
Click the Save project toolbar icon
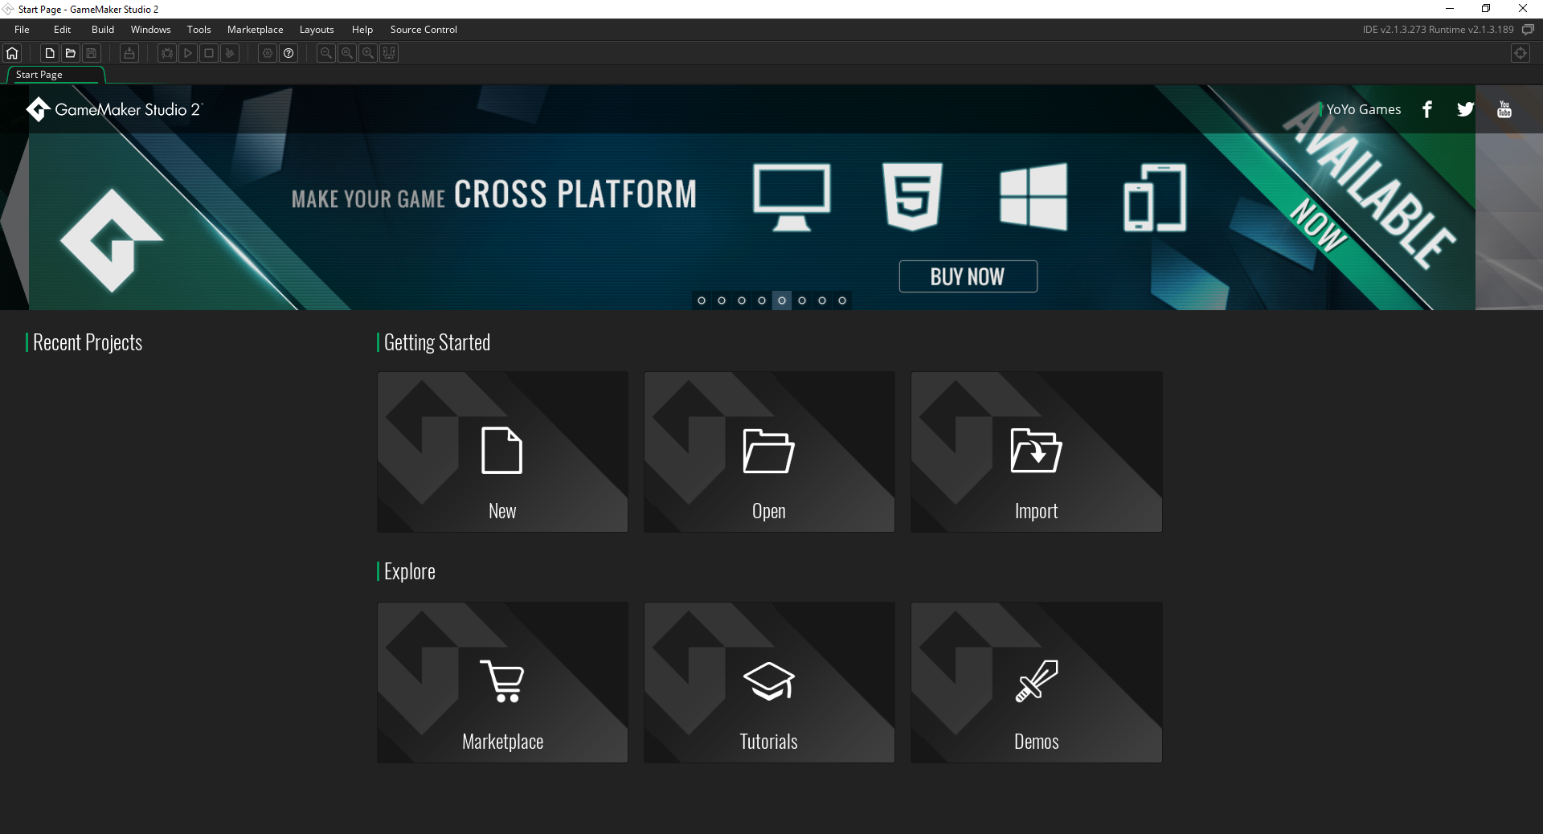[x=92, y=53]
